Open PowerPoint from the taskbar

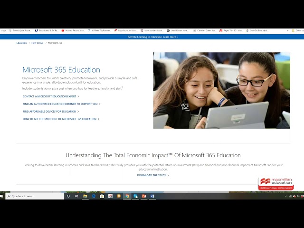[x=144, y=196]
